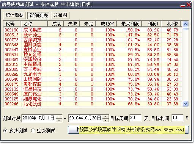Switch to the 统计数据 tab
This screenshot has width=195, height=144.
[x=14, y=16]
